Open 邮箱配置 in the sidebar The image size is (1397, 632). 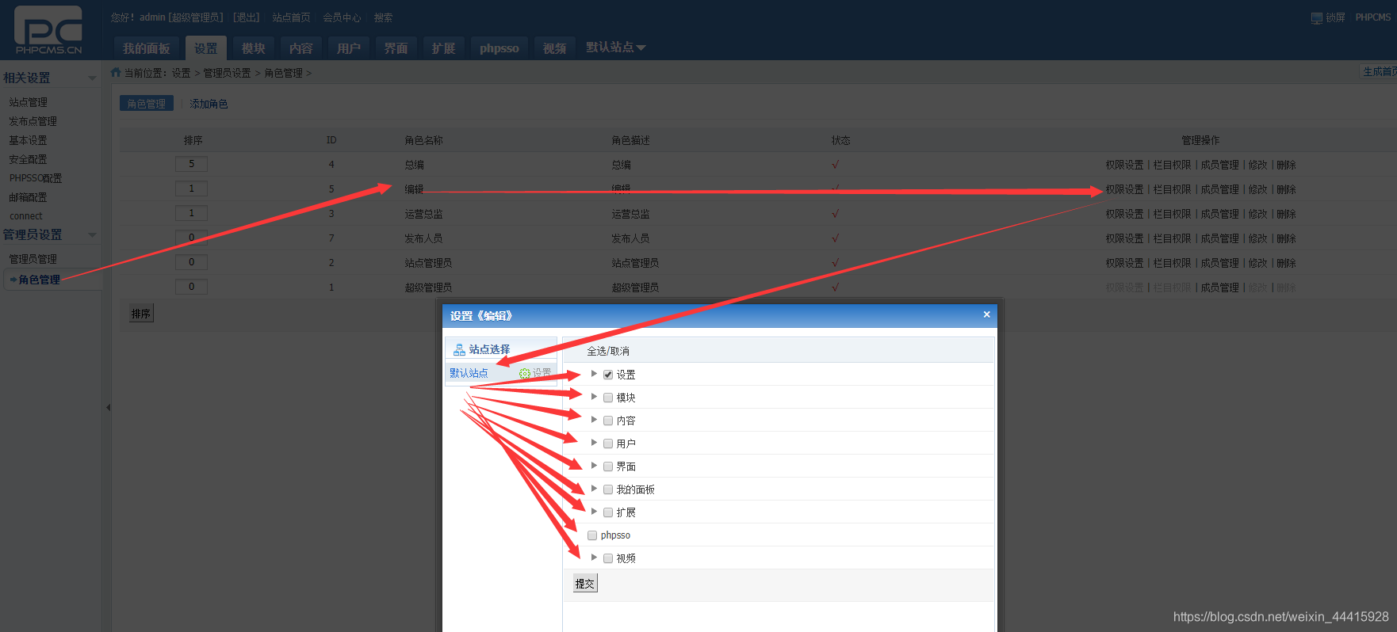click(x=29, y=197)
